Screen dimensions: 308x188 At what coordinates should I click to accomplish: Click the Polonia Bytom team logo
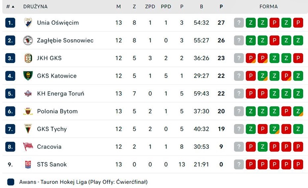click(x=28, y=111)
